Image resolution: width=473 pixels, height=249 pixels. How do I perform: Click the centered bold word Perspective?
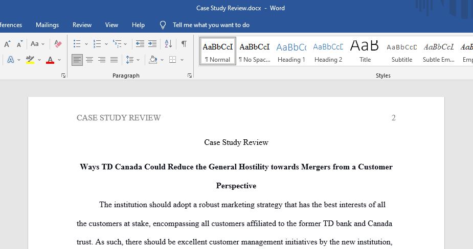pos(236,186)
